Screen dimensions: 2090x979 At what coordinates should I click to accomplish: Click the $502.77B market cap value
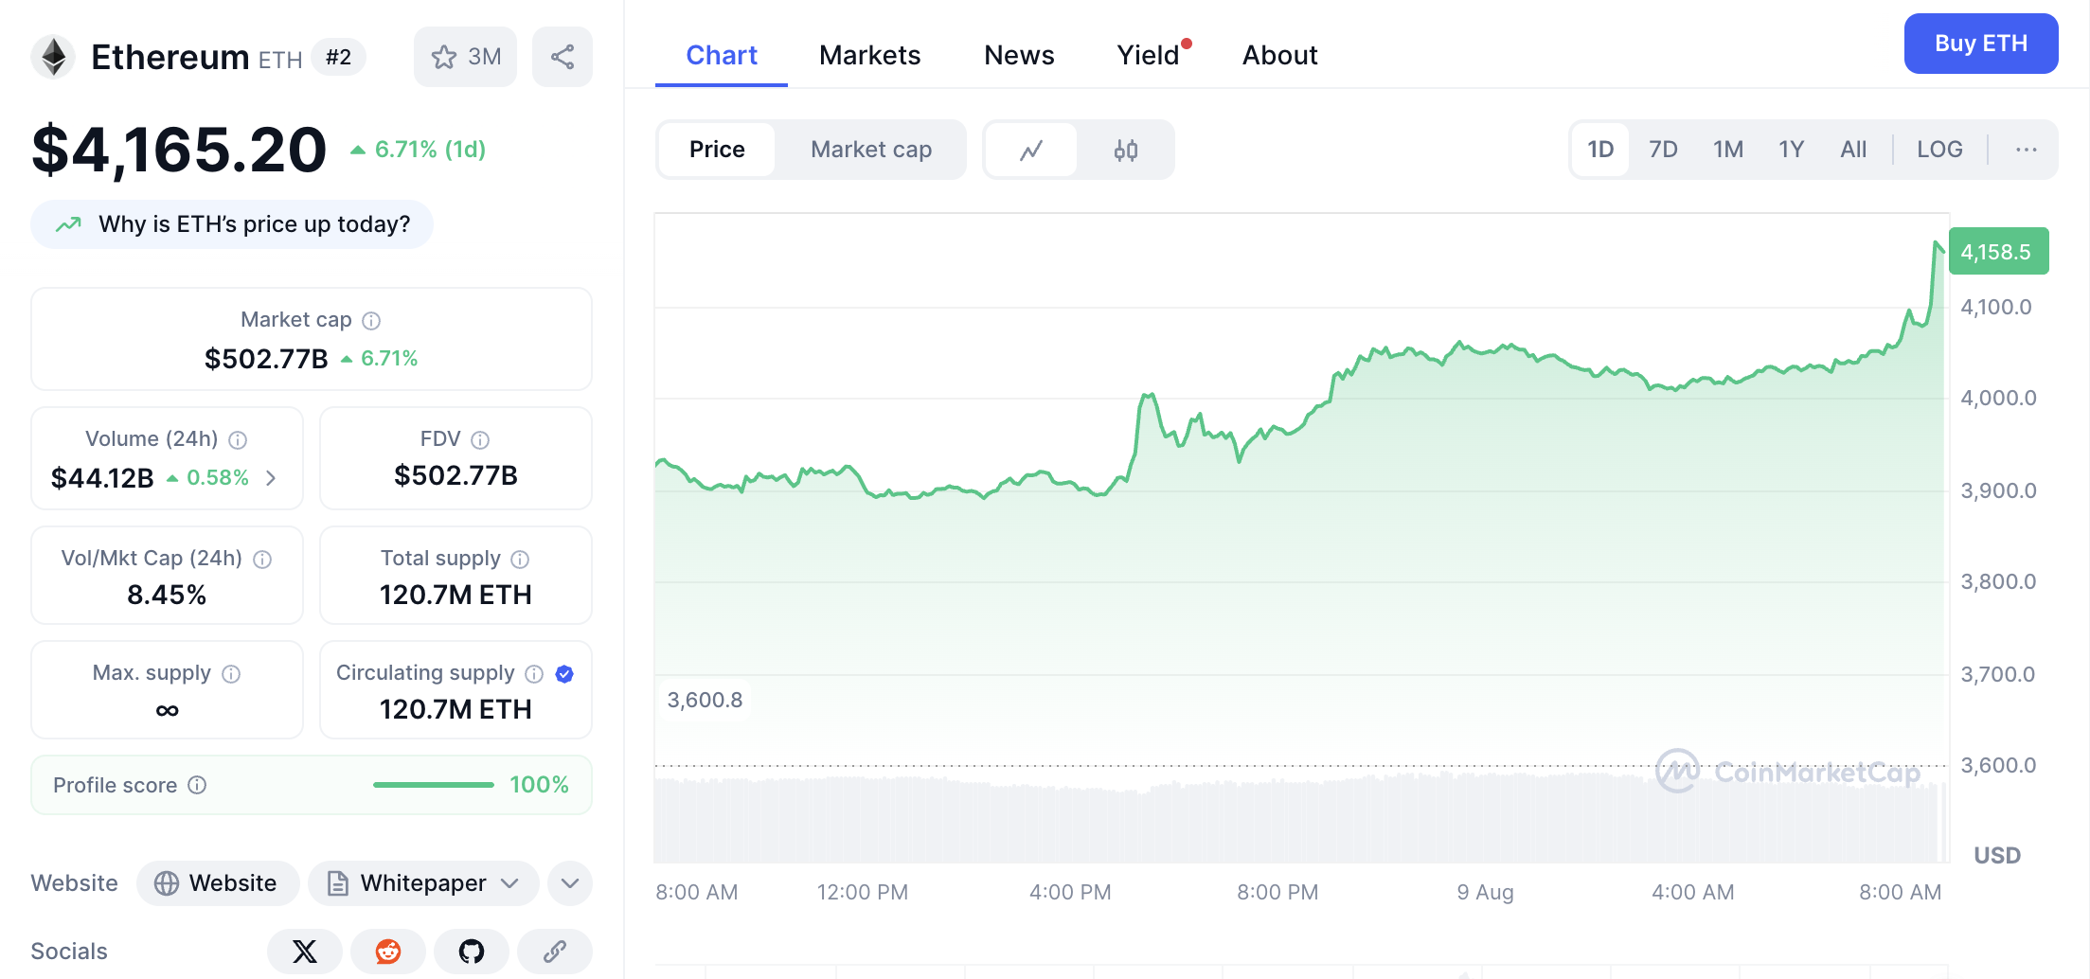coord(266,359)
